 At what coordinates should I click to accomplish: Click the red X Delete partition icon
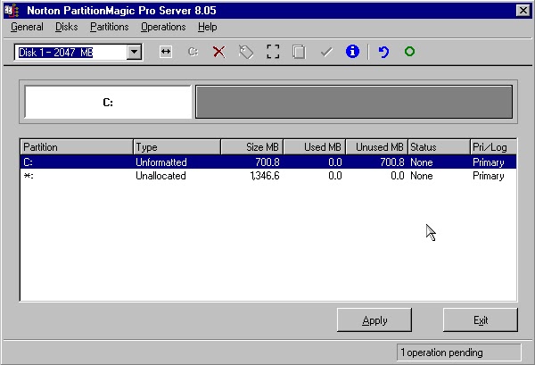pyautogui.click(x=219, y=52)
